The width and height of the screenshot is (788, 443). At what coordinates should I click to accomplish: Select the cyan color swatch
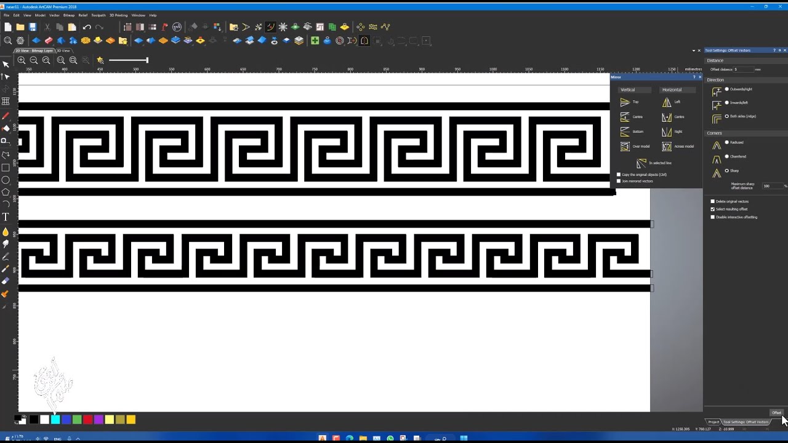pos(55,420)
